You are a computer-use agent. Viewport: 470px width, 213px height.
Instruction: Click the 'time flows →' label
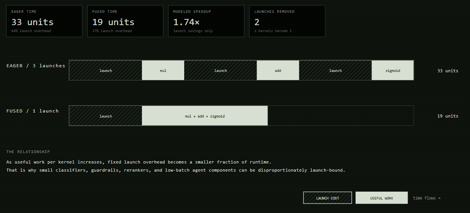point(427,198)
